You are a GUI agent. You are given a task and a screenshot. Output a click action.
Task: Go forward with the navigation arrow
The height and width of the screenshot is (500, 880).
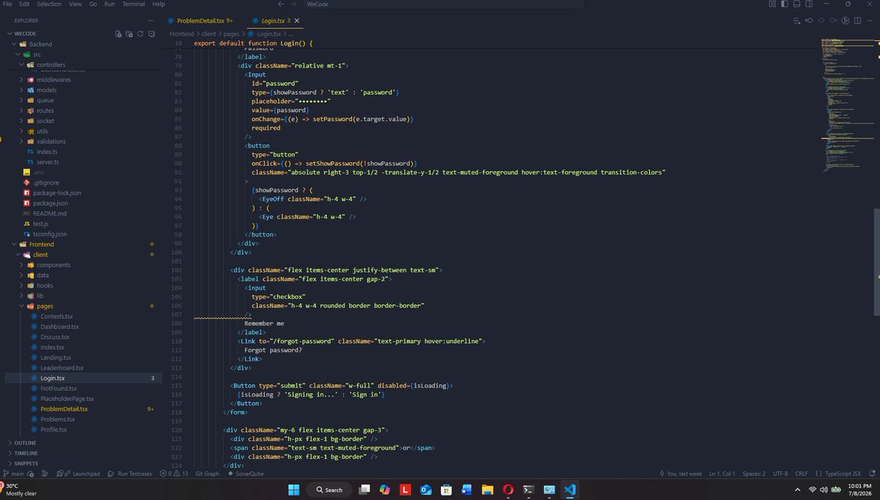tap(294, 4)
